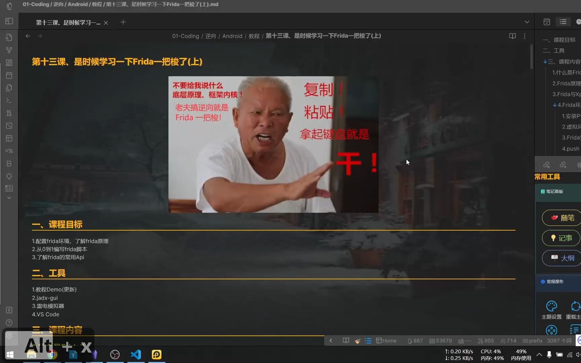Switch to the 第十三课 note tab
This screenshot has width=581, height=363.
click(x=68, y=23)
